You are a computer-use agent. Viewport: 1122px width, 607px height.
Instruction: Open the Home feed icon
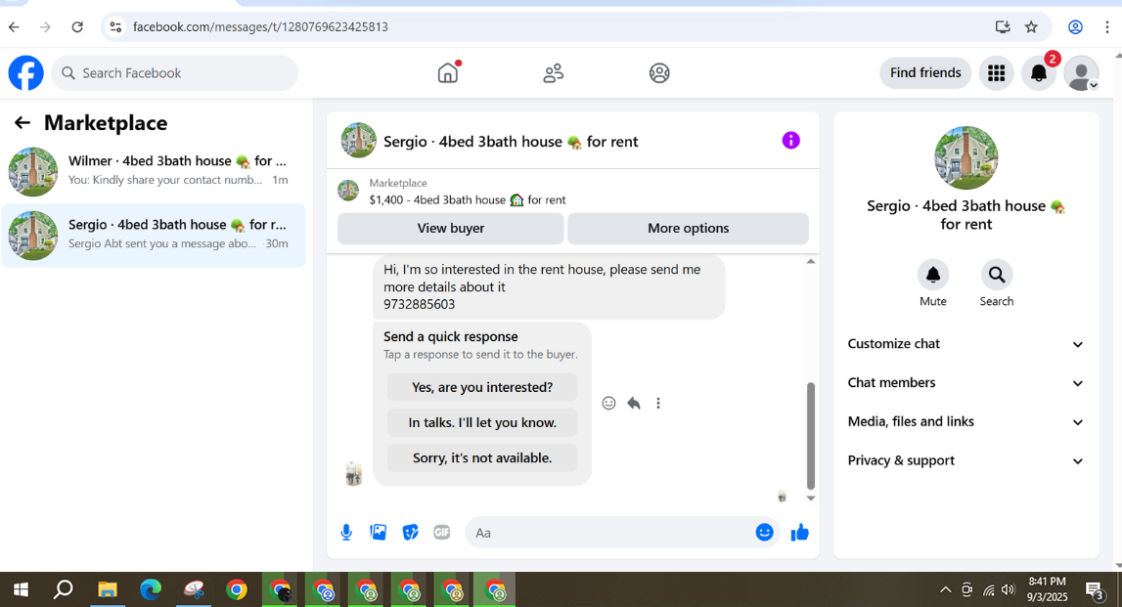[x=448, y=72]
